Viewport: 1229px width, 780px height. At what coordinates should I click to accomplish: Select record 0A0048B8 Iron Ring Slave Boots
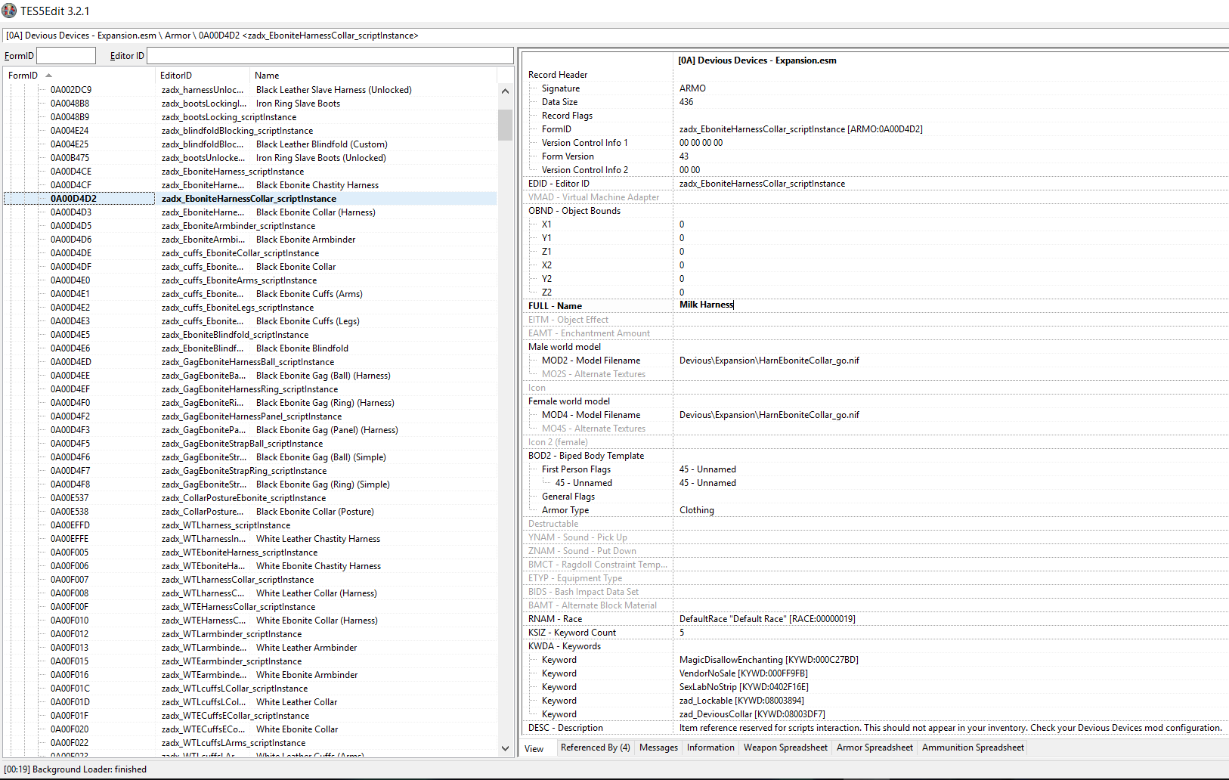click(x=250, y=104)
